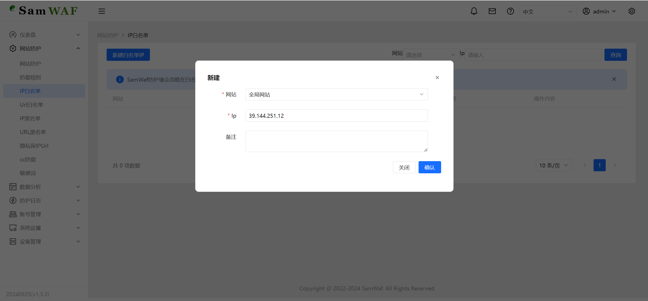Click the 共 0 项数据 total text
The height and width of the screenshot is (301, 648).
click(126, 165)
